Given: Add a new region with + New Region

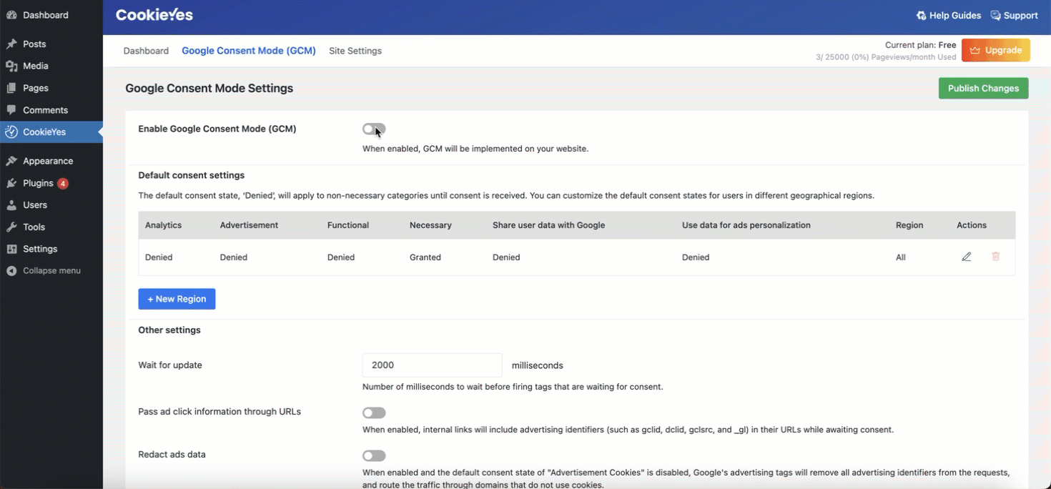Looking at the screenshot, I should (x=177, y=299).
